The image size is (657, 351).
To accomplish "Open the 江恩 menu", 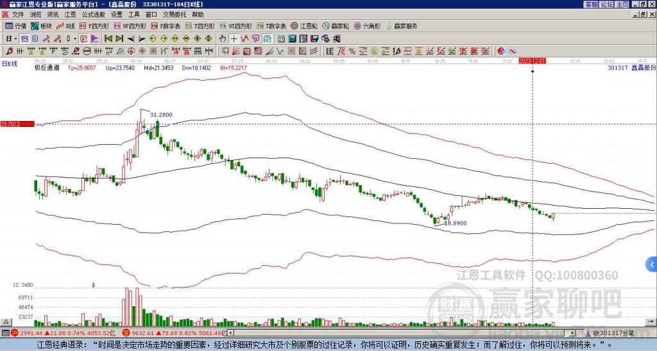I will pos(71,15).
